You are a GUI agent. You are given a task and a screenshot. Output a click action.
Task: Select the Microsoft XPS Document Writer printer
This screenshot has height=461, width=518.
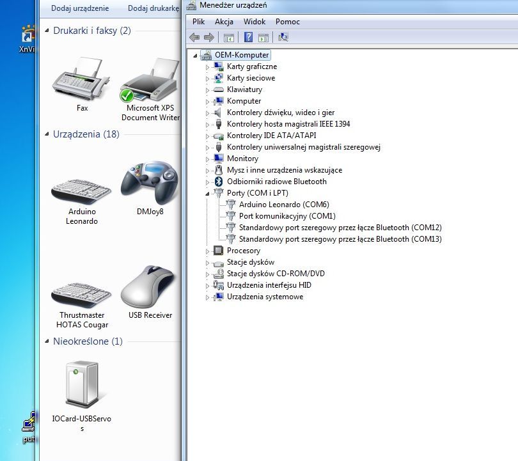click(x=150, y=81)
